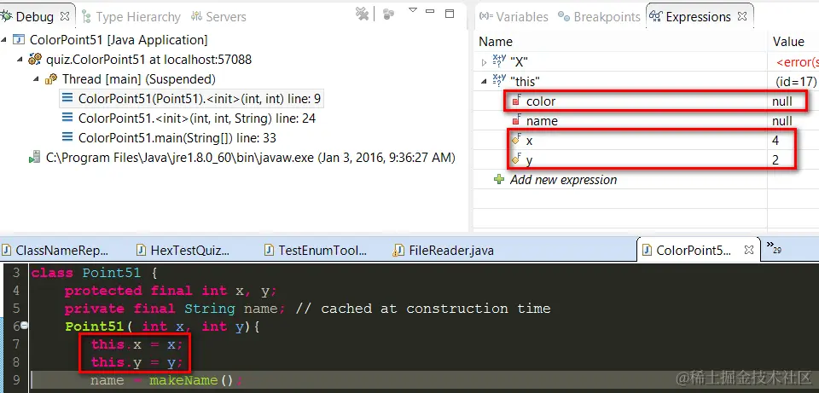Screen dimensions: 819x393
Task: Show hidden editor tabs list (29)
Action: (x=774, y=247)
